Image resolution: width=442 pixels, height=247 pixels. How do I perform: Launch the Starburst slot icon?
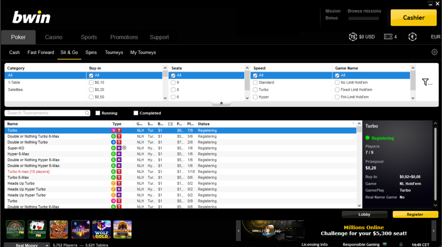point(81,229)
